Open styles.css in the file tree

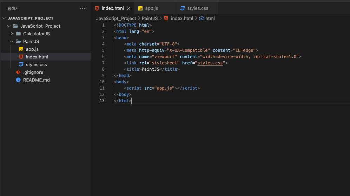coord(46,64)
